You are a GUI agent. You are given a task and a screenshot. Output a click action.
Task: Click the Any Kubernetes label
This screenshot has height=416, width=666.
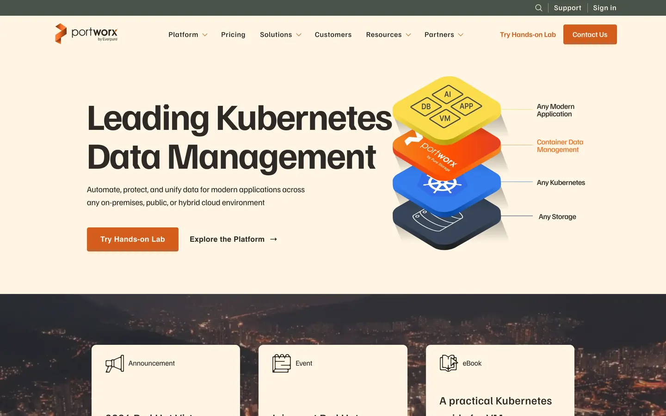[x=561, y=183]
